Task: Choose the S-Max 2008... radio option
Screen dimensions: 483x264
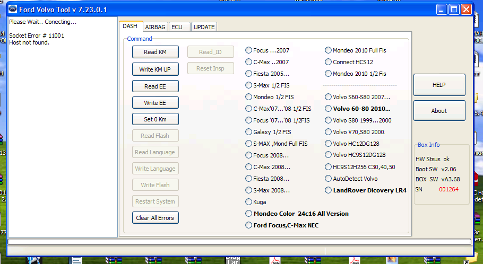Action: coord(268,190)
